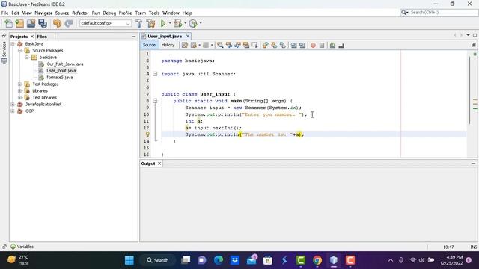The image size is (479, 269).
Task: Open Windows Start menu
Action: [129, 260]
